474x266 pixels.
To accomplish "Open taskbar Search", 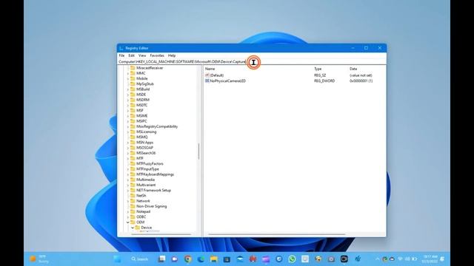I will coord(140,259).
